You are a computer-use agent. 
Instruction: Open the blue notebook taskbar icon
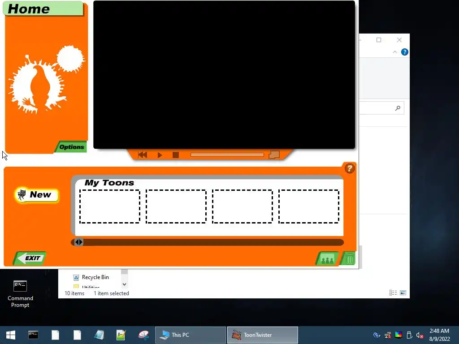click(x=99, y=335)
